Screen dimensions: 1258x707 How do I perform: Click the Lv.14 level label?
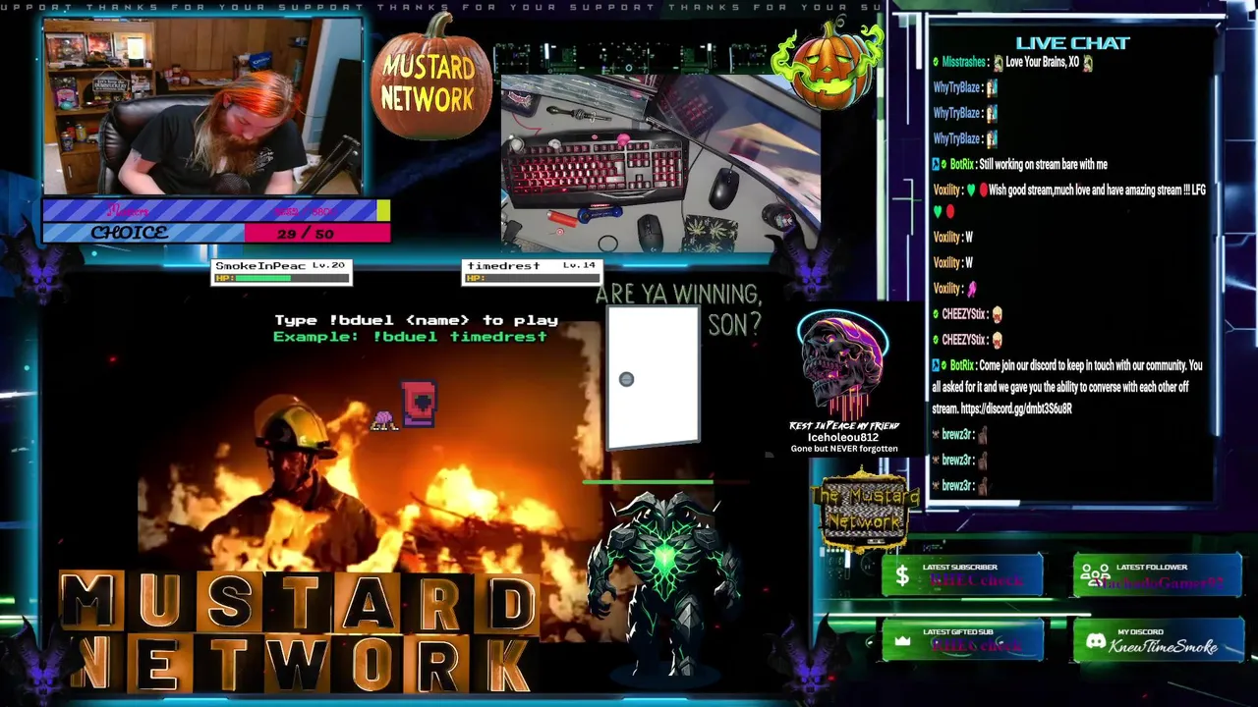579,266
